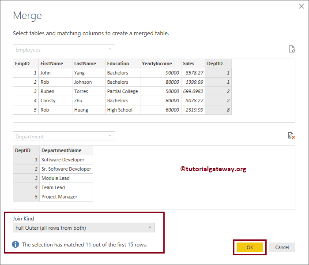309x265 pixels.
Task: Click the High School education cell
Action: (x=123, y=110)
